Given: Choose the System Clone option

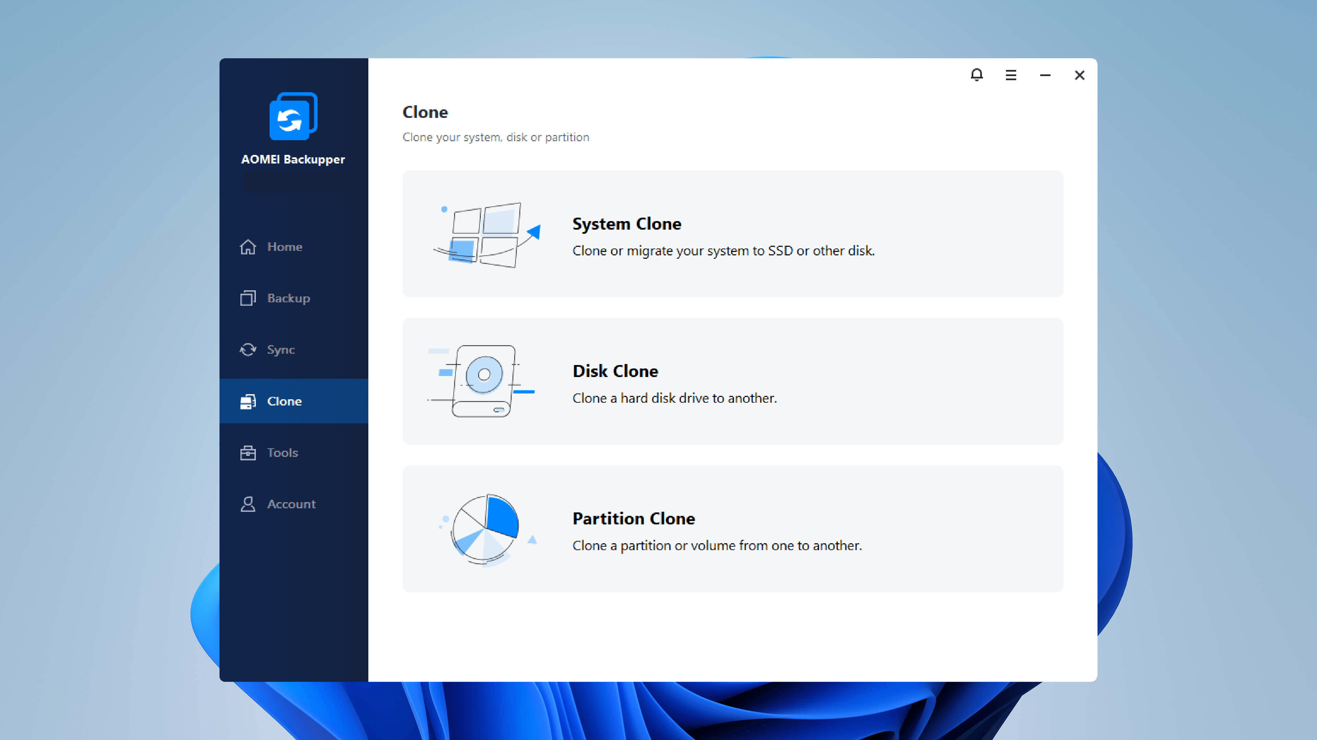Looking at the screenshot, I should [x=626, y=224].
